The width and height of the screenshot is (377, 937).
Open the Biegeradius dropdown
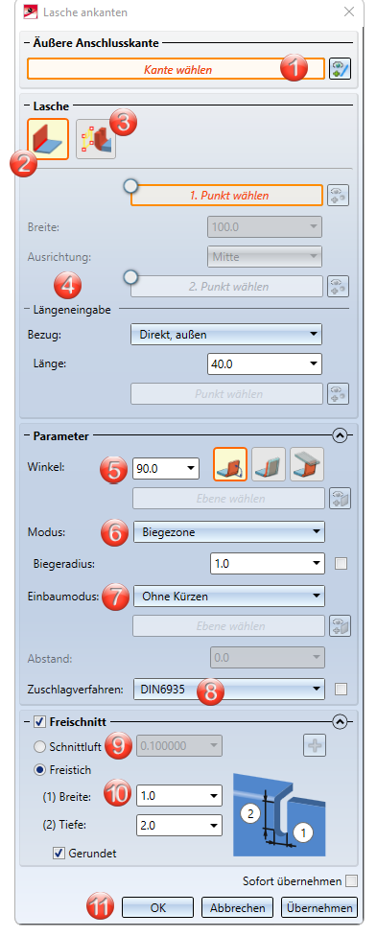[268, 563]
